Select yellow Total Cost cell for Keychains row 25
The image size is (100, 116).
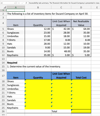81,108
